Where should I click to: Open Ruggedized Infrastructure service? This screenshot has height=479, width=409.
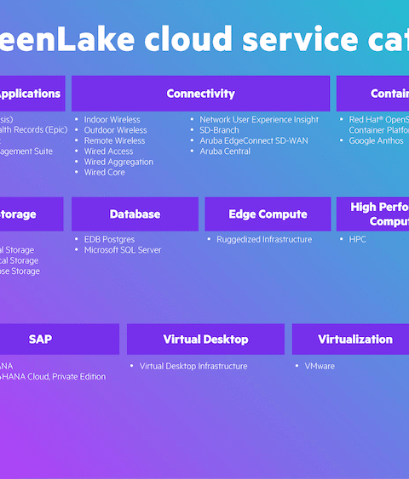coord(264,239)
